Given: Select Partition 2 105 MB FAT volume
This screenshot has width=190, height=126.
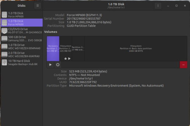Looking at the screenshot, I should pyautogui.click(x=65, y=49).
